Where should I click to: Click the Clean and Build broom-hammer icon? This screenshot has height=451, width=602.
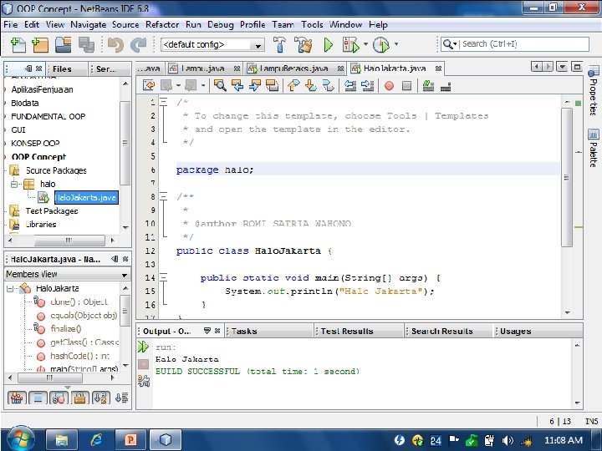(x=304, y=44)
